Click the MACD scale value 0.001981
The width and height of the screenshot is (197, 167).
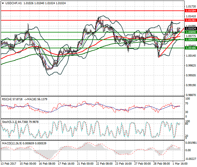191,143
